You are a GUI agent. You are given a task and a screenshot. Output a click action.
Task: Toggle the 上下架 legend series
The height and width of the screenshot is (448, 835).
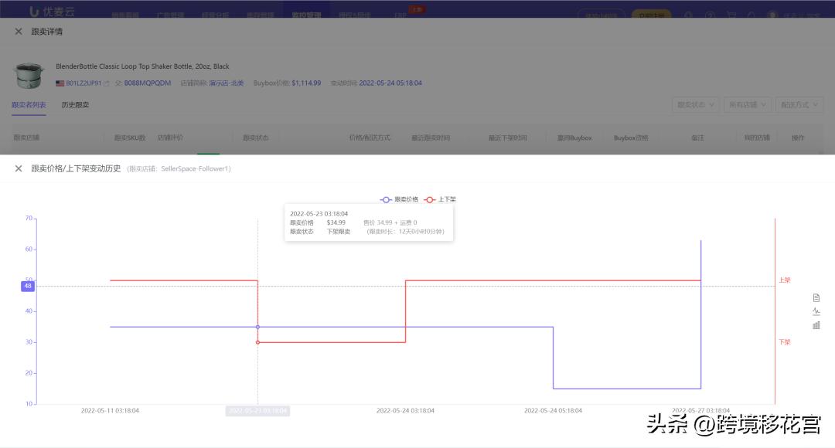click(x=441, y=199)
